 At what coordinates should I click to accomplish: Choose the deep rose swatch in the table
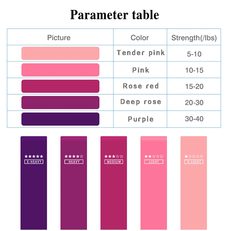click(60, 103)
